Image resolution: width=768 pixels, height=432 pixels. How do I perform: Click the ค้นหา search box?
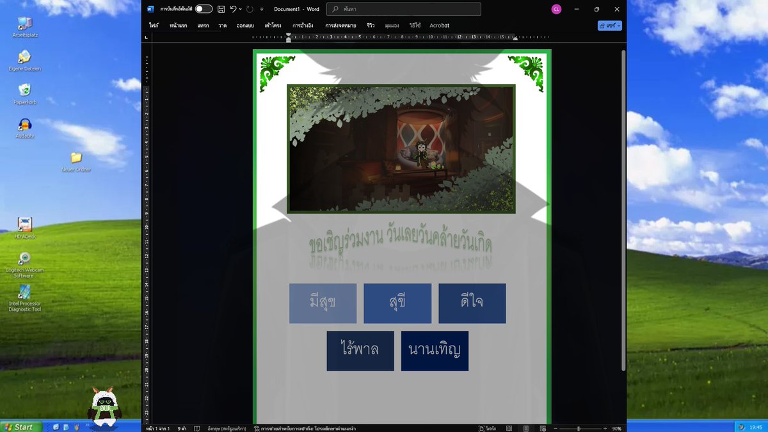[x=404, y=9]
